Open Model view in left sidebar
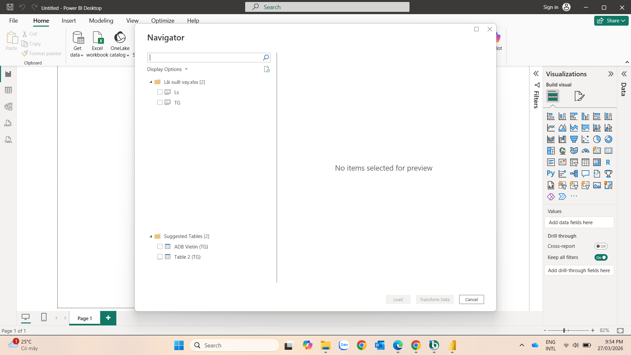631x355 pixels. coord(8,106)
